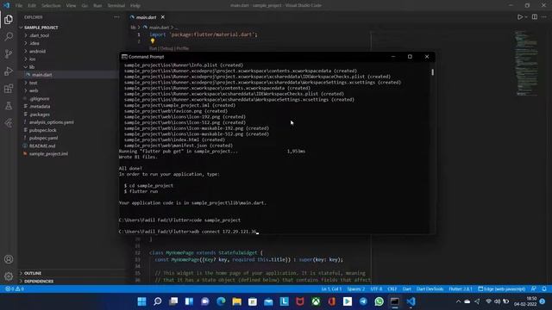Click Spaces: 2 indentation setting
Image resolution: width=552 pixels, height=310 pixels.
tap(356, 289)
